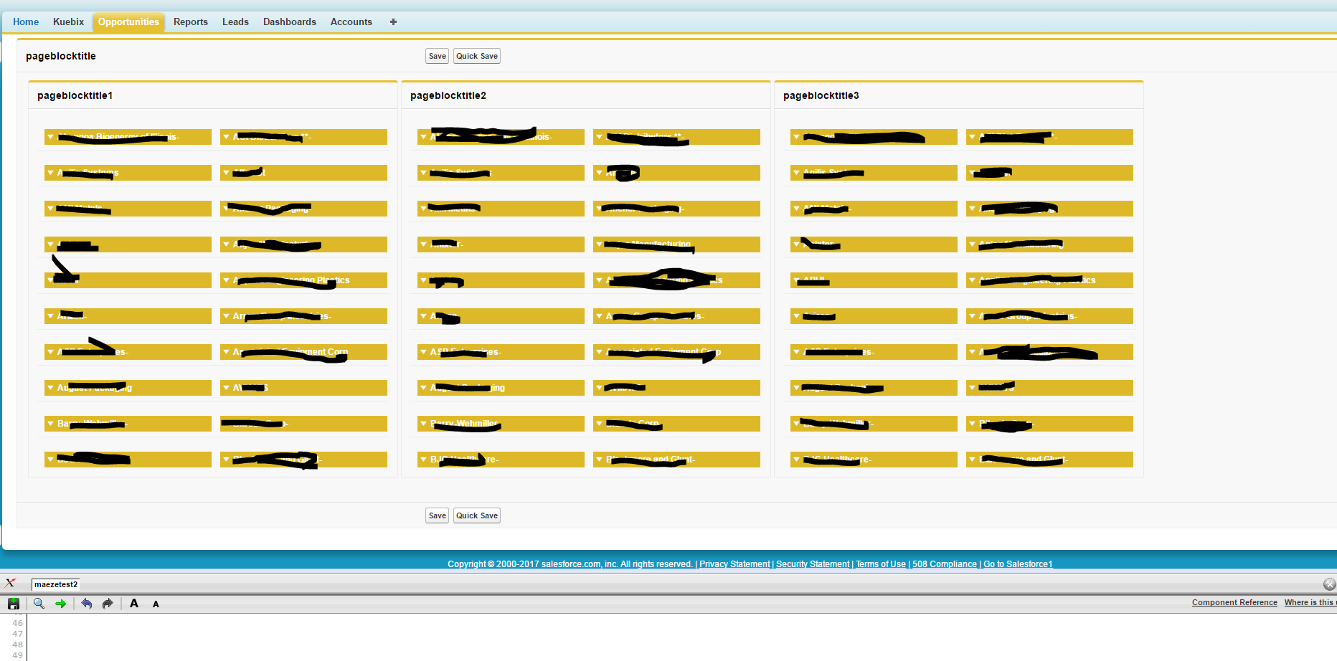Close the development footer with round X
Viewport: 1337px width, 661px height.
click(x=1329, y=584)
